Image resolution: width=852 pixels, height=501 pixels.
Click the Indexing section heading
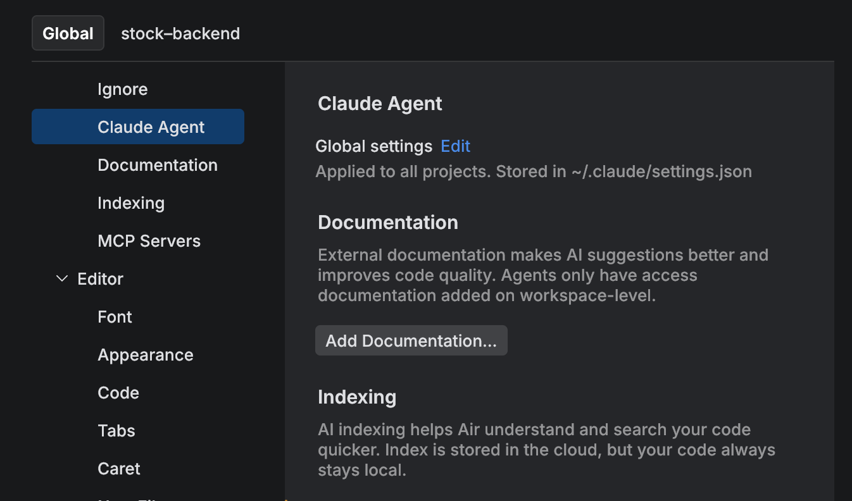pos(356,397)
